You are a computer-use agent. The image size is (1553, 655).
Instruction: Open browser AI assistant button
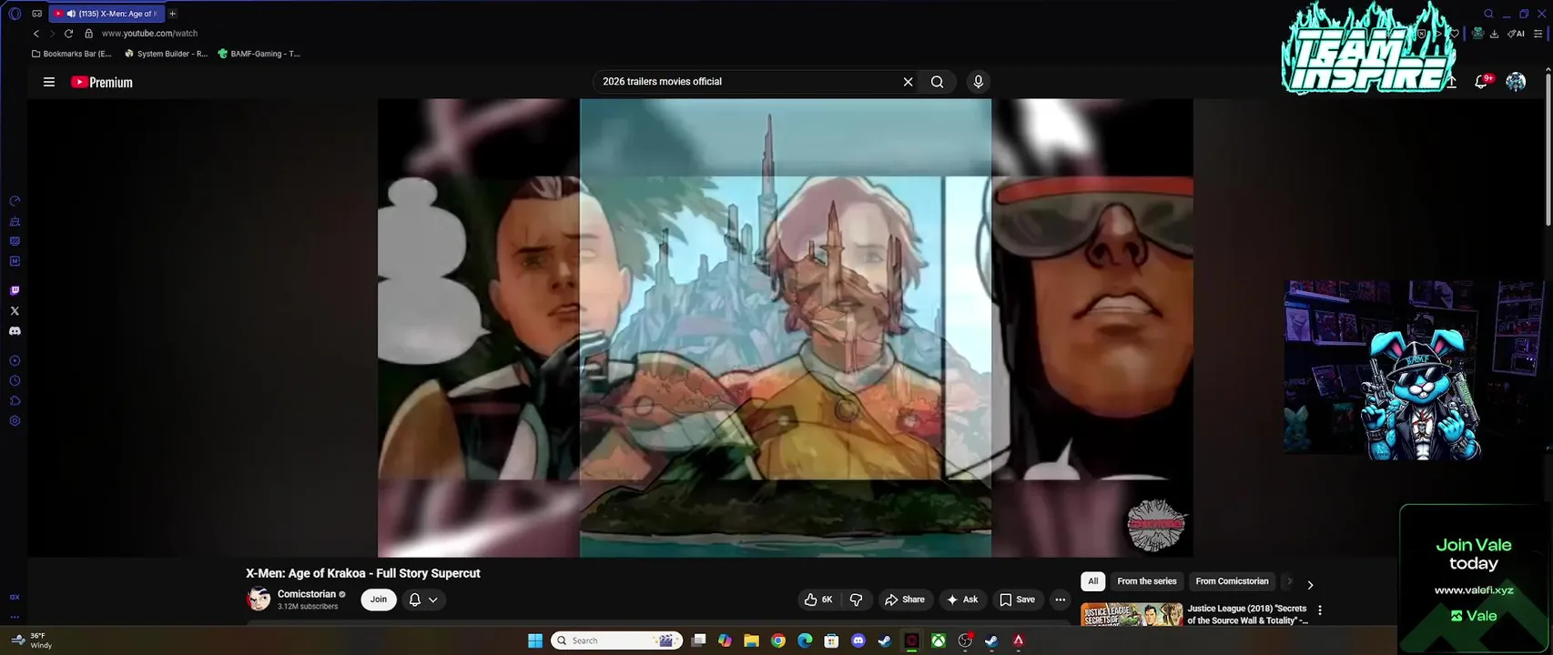1516,34
